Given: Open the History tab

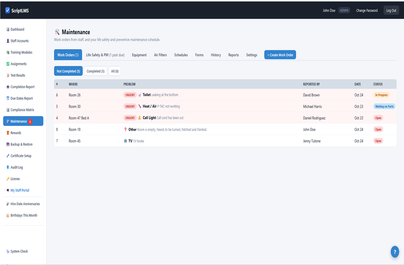Looking at the screenshot, I should [216, 55].
